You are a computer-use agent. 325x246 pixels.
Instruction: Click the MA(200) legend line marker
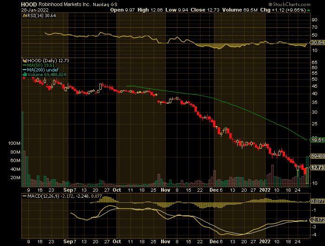(x=24, y=70)
